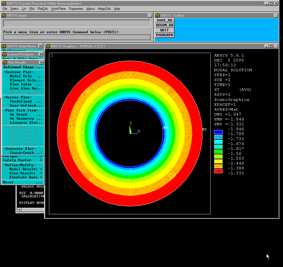Close the ANSYS Main Menu window

40,46
